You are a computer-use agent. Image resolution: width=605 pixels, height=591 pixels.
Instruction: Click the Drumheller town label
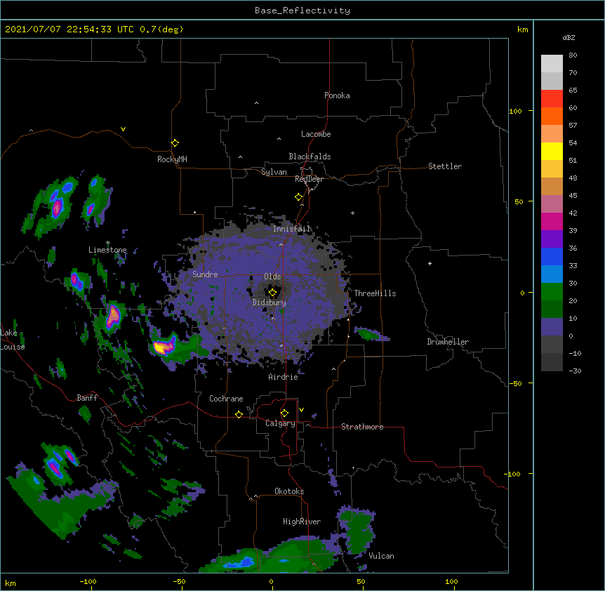[x=448, y=342]
